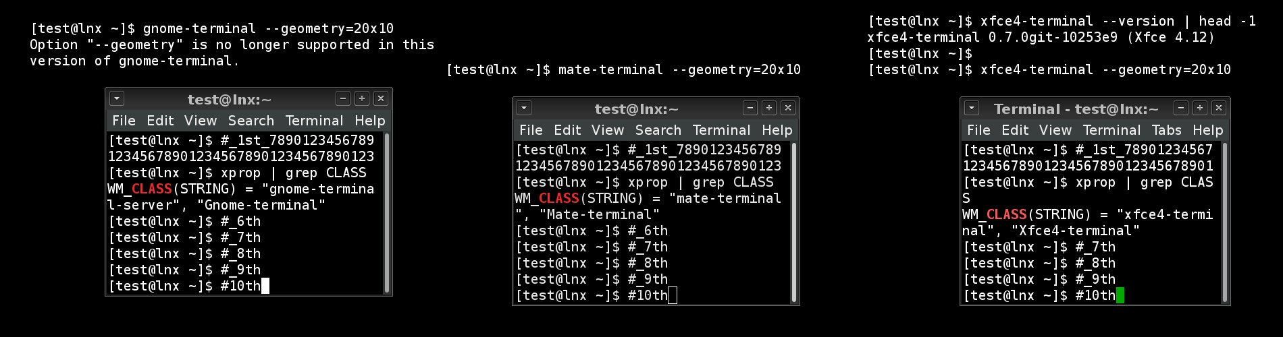The width and height of the screenshot is (1283, 337).
Task: Click the scrollbar in the gnome-terminal window
Action: click(387, 212)
